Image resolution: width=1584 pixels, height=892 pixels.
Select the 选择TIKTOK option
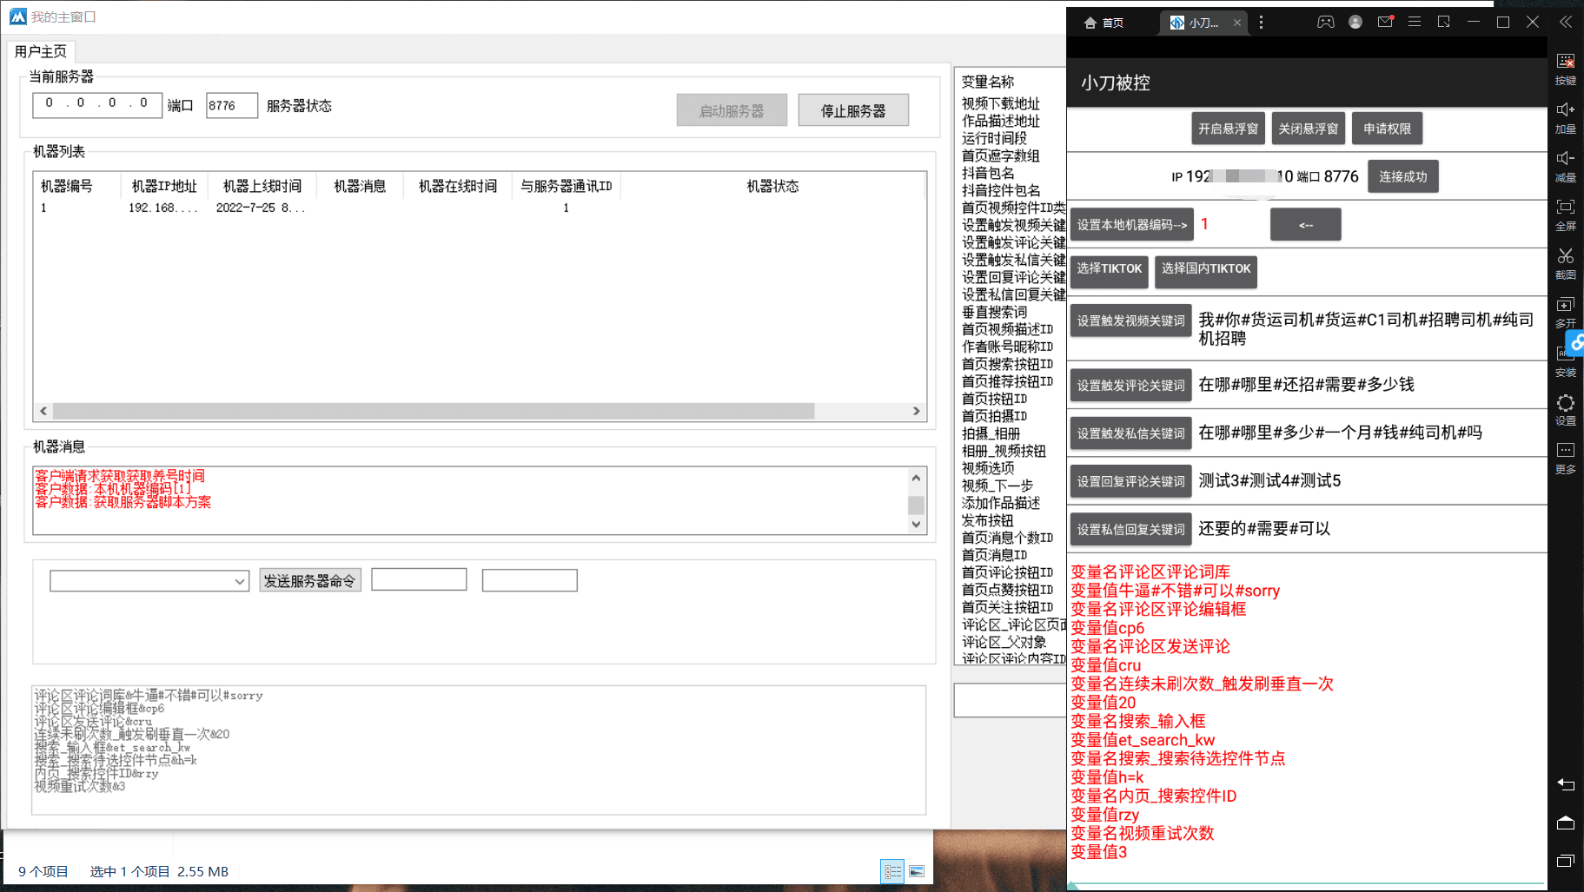pyautogui.click(x=1109, y=269)
